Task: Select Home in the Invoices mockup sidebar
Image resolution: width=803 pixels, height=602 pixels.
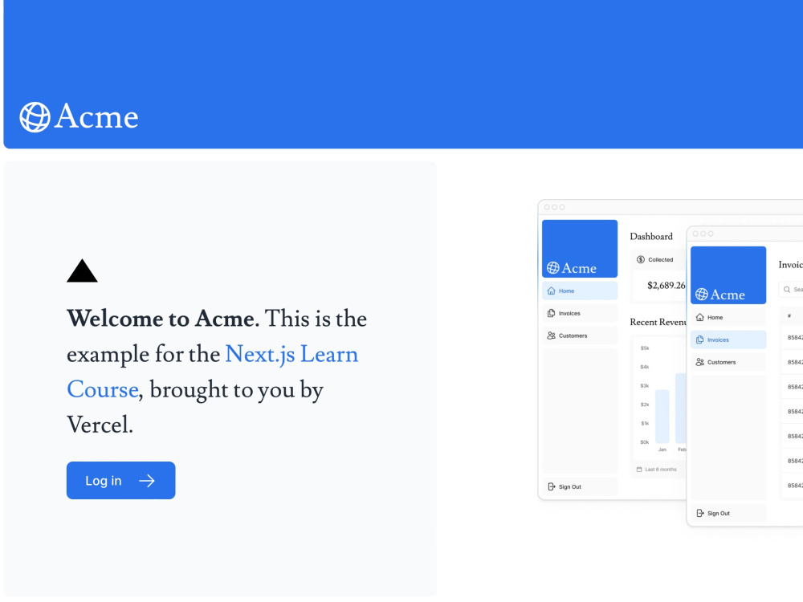Action: tap(728, 317)
